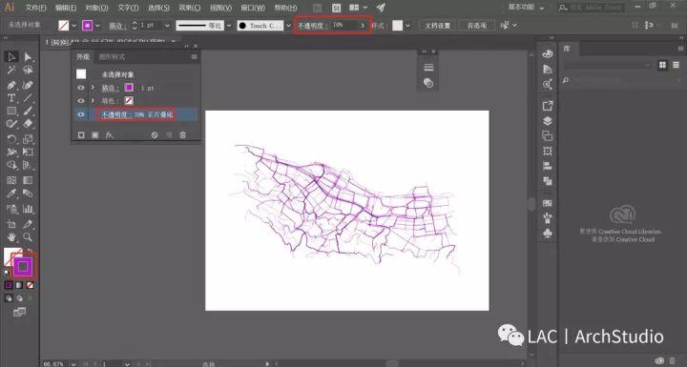
Task: Select the Rectangle tool
Action: (x=11, y=111)
